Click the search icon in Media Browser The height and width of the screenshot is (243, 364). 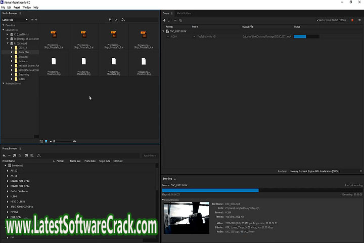pos(123,20)
